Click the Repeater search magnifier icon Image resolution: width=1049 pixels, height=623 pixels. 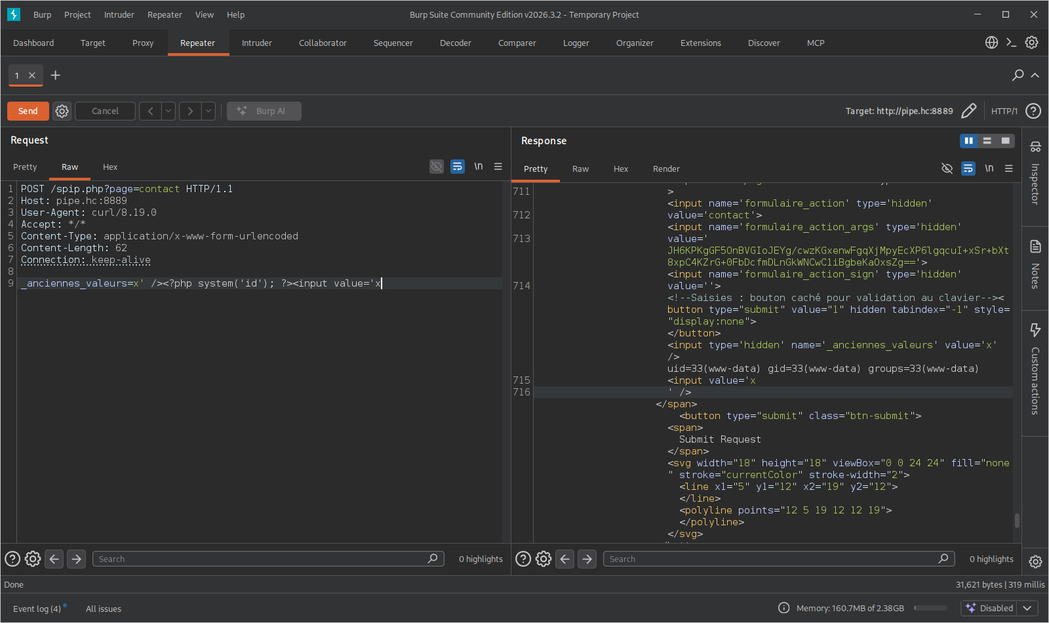pyautogui.click(x=1018, y=75)
